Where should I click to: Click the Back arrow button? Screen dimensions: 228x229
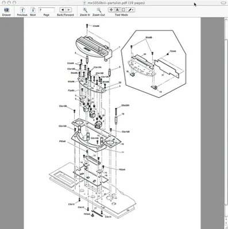[x=63, y=10]
